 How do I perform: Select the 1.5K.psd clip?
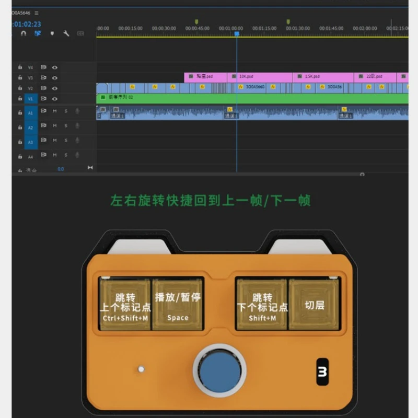[323, 77]
